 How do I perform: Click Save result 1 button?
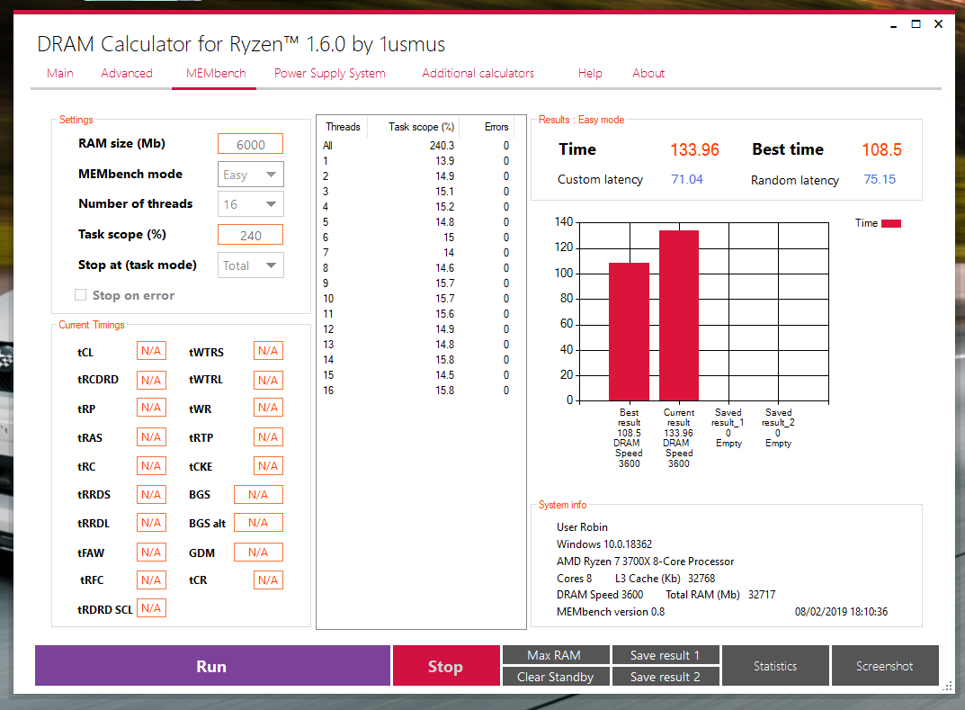click(x=666, y=655)
